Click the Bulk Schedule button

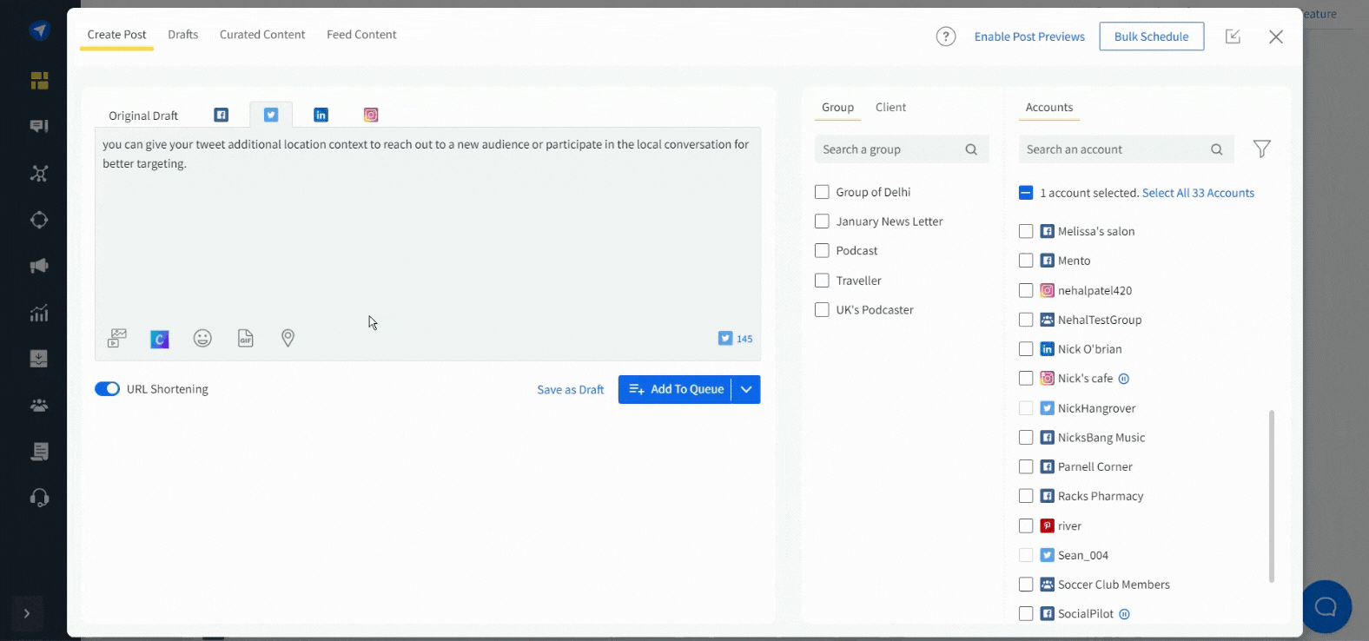(1151, 36)
